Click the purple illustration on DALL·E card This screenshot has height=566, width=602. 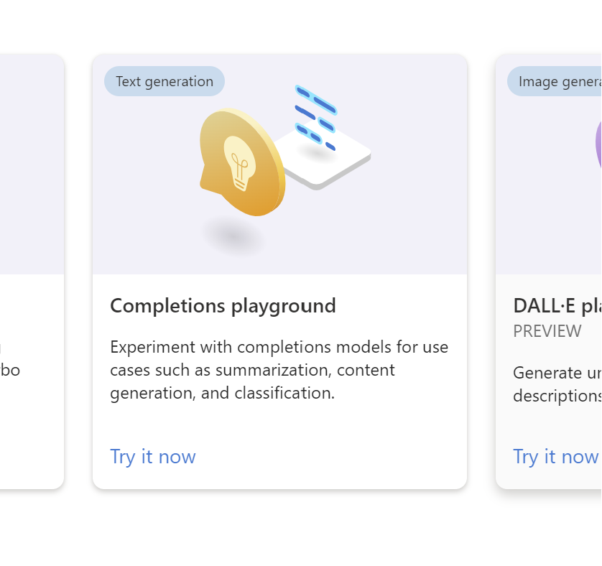598,144
